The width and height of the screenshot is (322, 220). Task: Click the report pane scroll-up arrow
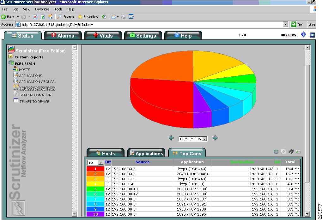307,48
